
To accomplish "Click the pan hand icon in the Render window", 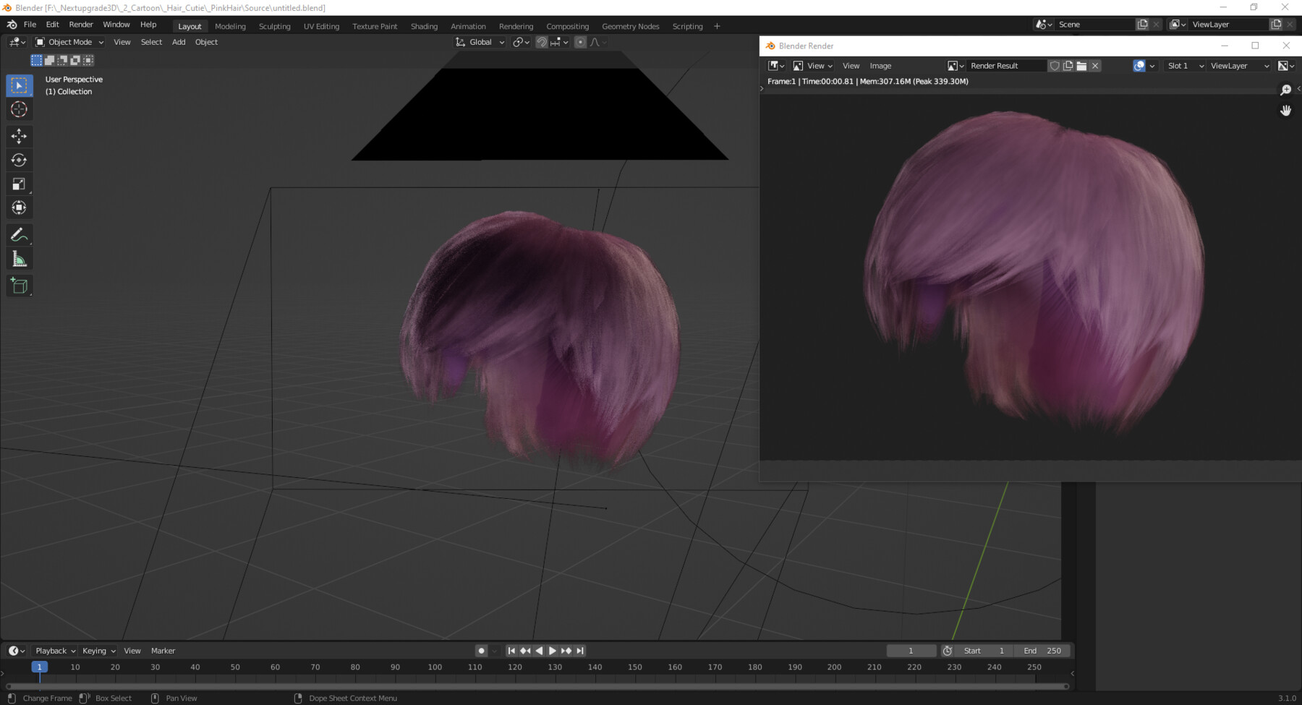I will [x=1285, y=111].
